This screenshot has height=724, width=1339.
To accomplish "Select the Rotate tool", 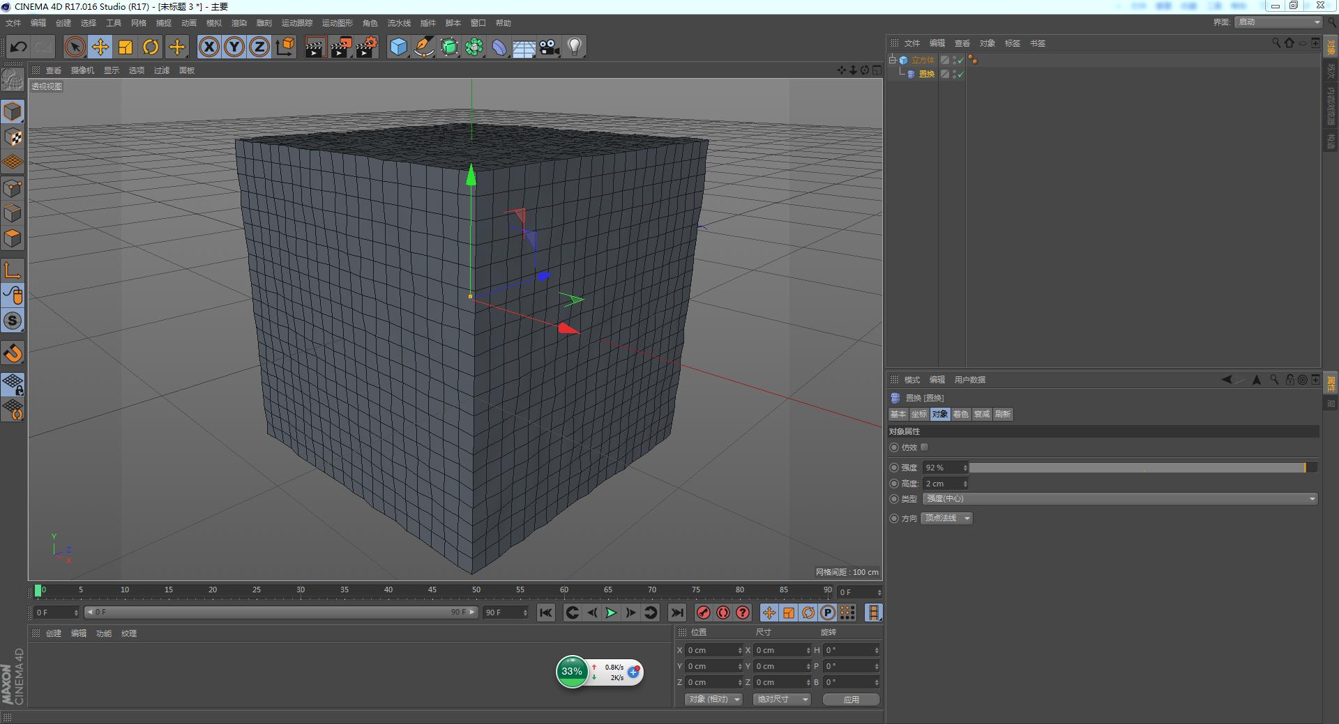I will [x=151, y=47].
